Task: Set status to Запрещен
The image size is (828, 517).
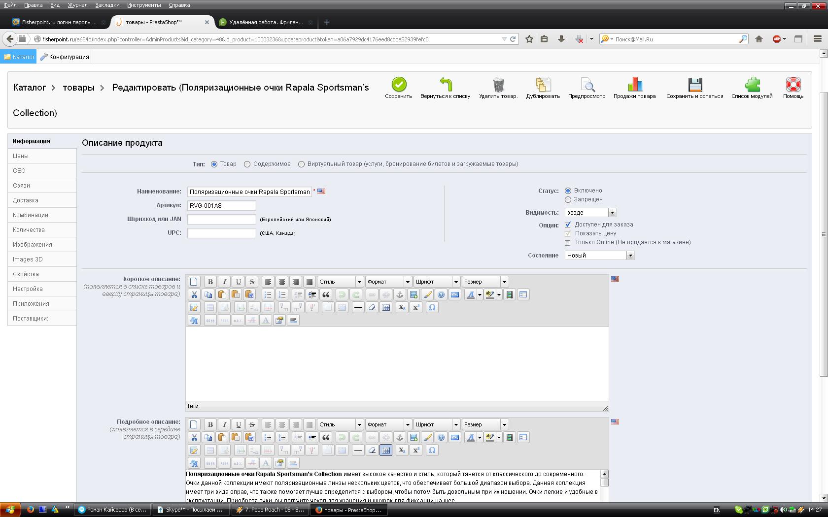Action: 568,199
